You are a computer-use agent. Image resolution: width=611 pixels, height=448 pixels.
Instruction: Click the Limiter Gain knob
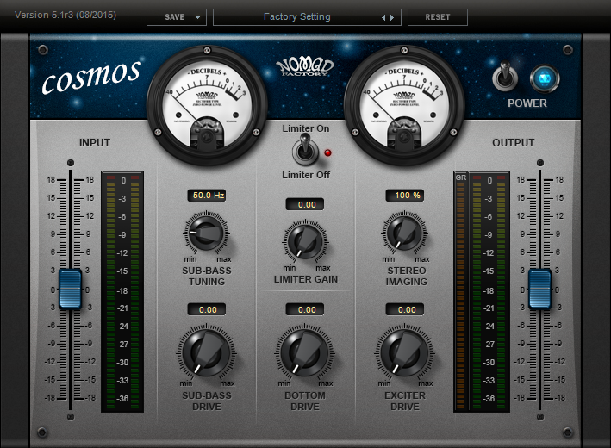(x=305, y=242)
